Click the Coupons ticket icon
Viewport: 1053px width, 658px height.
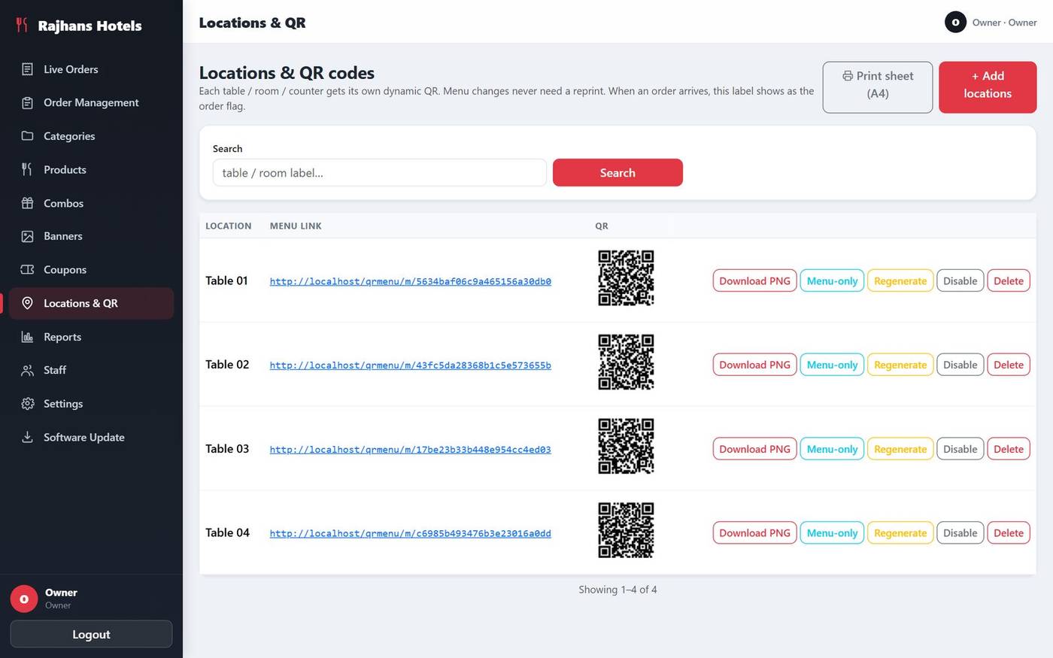click(x=27, y=270)
